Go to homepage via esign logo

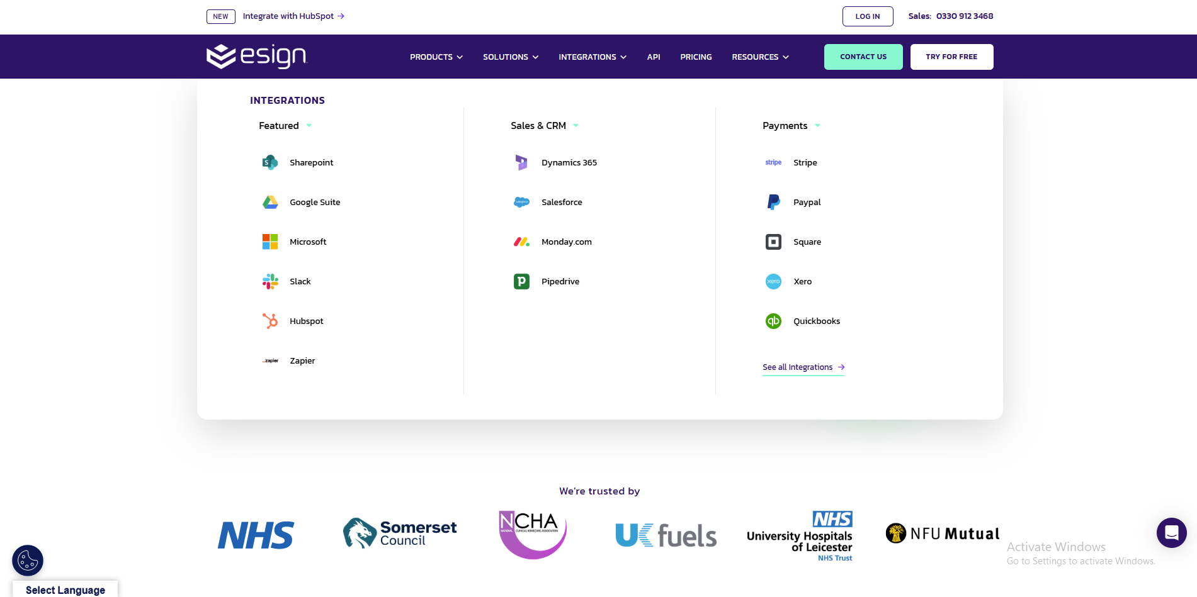point(256,56)
